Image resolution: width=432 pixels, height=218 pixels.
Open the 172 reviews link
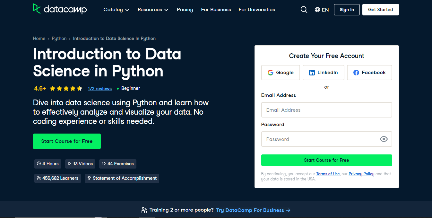pos(99,89)
